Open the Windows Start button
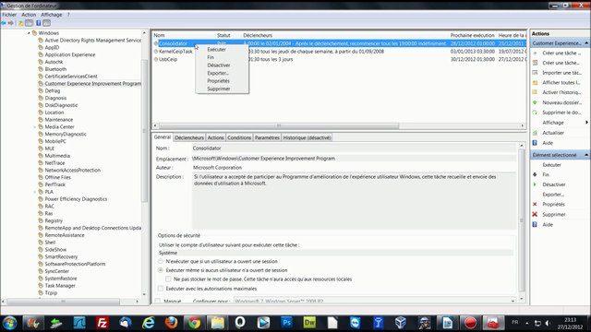 tap(10, 323)
